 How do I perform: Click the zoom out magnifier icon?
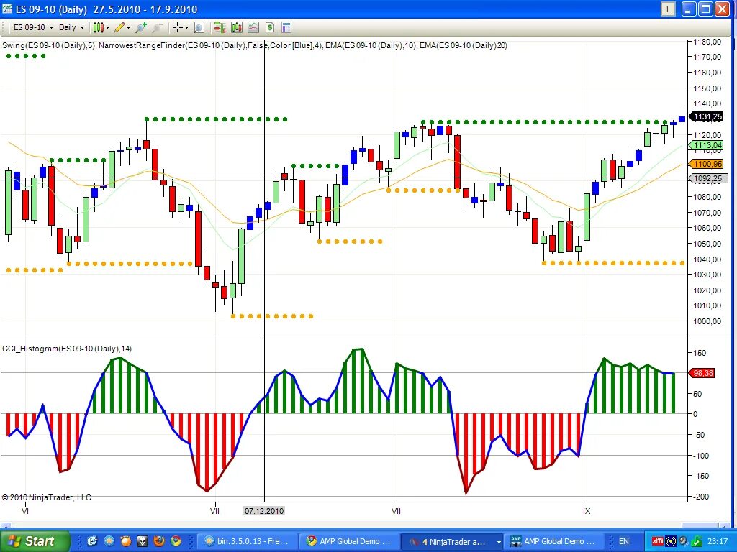[158, 28]
